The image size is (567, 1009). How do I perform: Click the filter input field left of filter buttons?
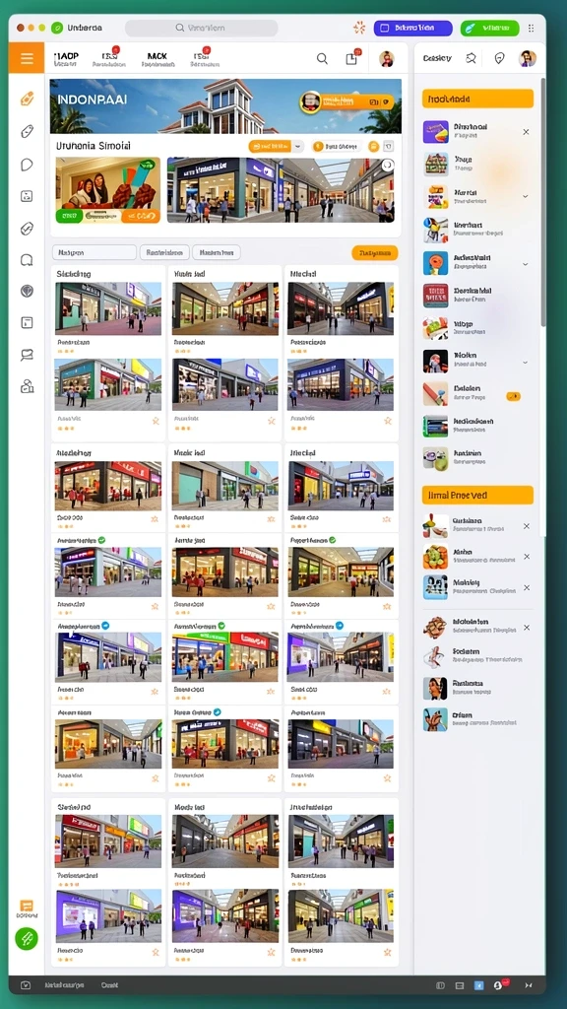point(94,253)
